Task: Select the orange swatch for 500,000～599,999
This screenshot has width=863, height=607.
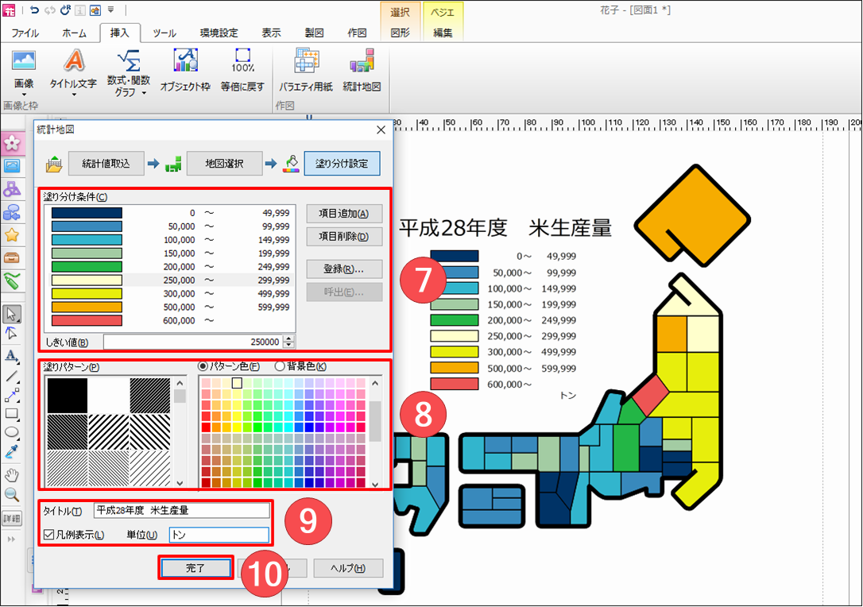Action: click(x=87, y=307)
